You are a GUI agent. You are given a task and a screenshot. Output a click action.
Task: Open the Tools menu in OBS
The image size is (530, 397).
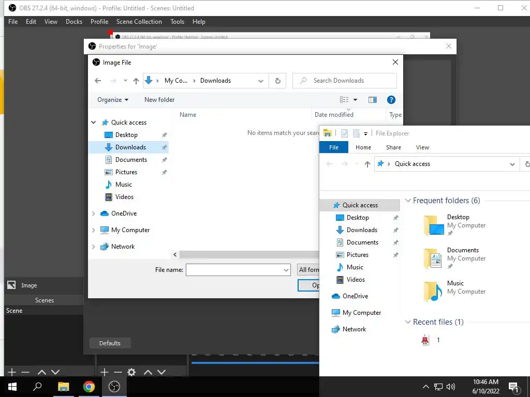tap(177, 22)
